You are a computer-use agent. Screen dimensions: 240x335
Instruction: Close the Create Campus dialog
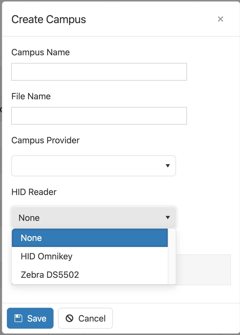pos(220,19)
